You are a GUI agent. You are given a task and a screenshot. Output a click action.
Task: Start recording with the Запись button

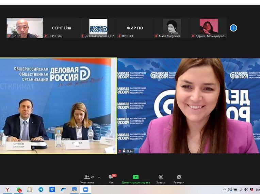point(161,179)
